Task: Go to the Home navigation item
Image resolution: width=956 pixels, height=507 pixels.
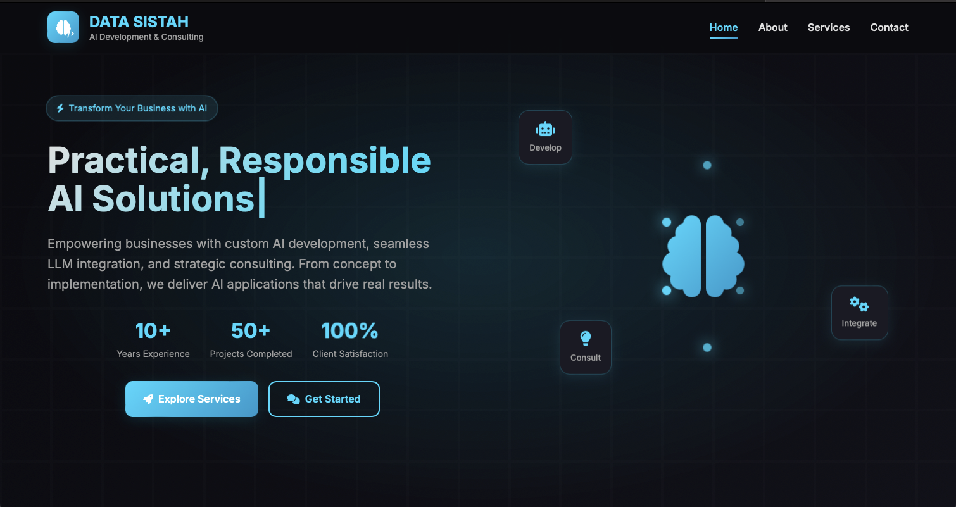Action: [724, 27]
